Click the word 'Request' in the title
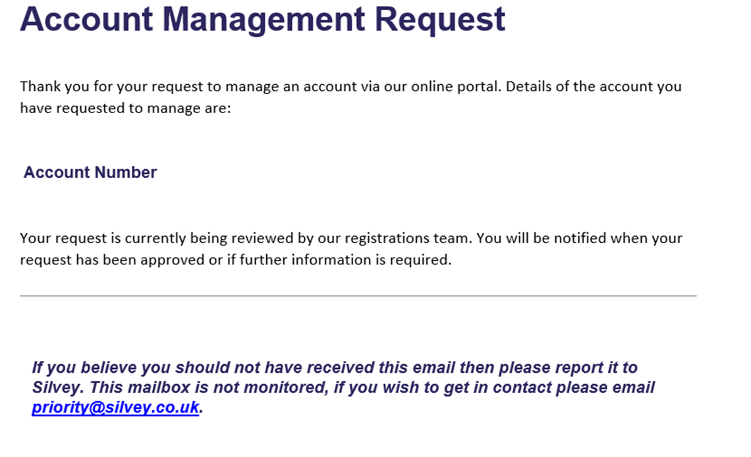Image resolution: width=751 pixels, height=457 pixels. click(439, 19)
